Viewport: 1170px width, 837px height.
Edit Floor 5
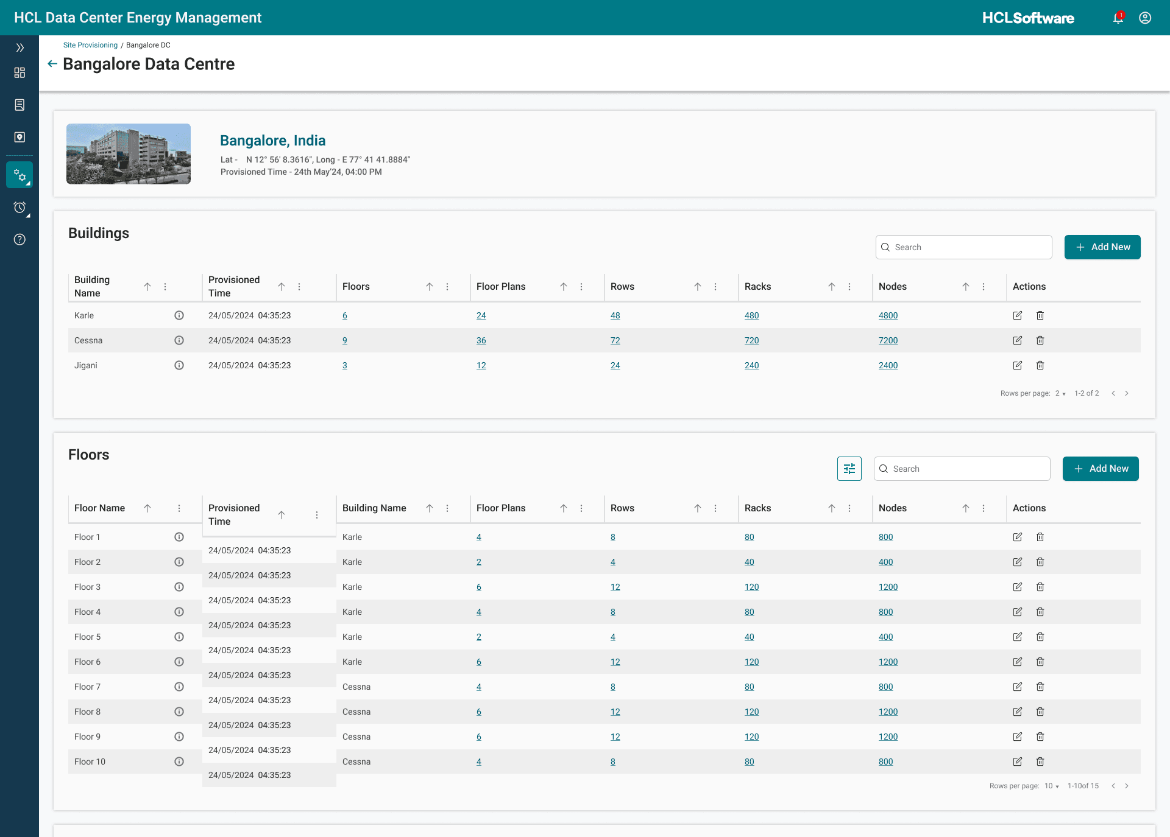(x=1018, y=637)
